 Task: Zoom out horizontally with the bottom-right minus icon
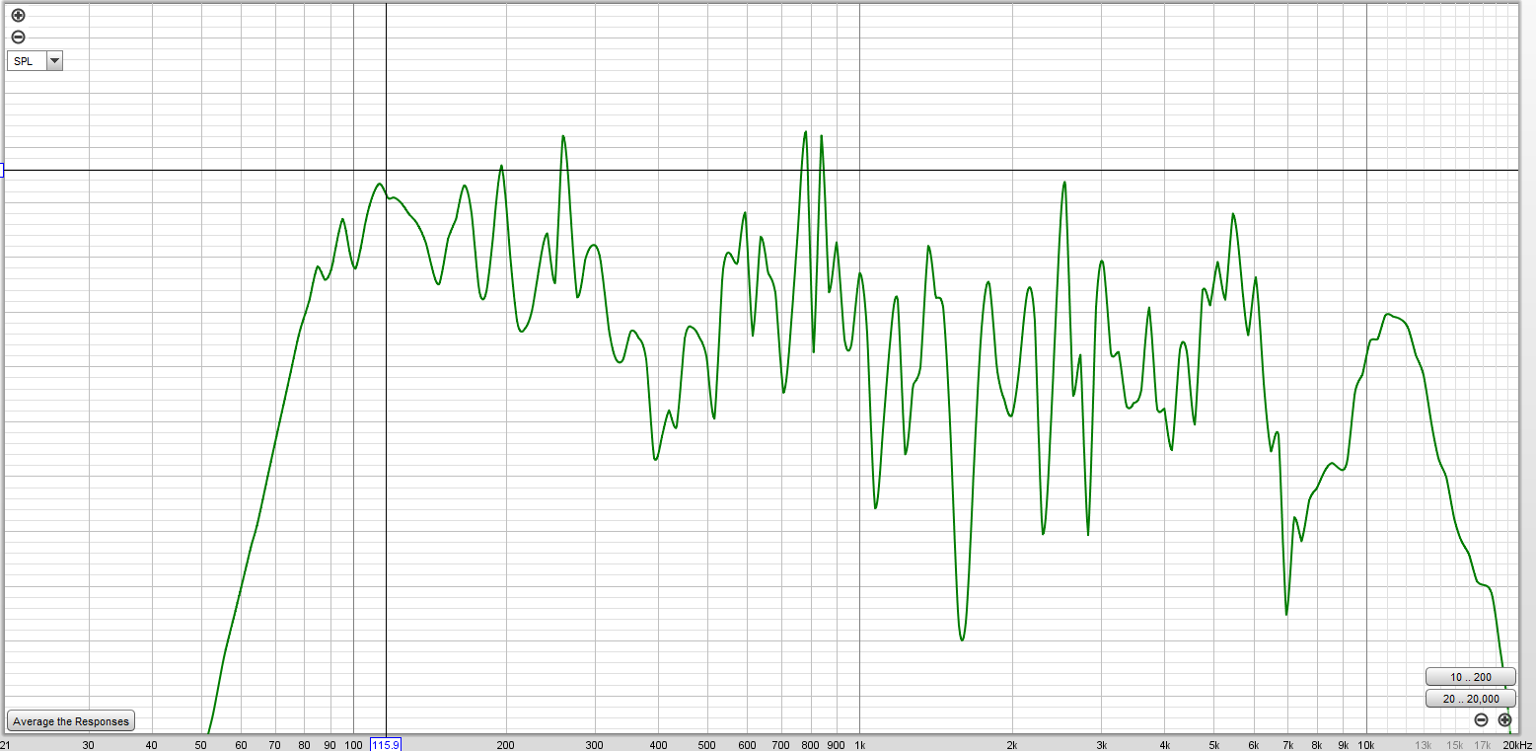point(1481,719)
